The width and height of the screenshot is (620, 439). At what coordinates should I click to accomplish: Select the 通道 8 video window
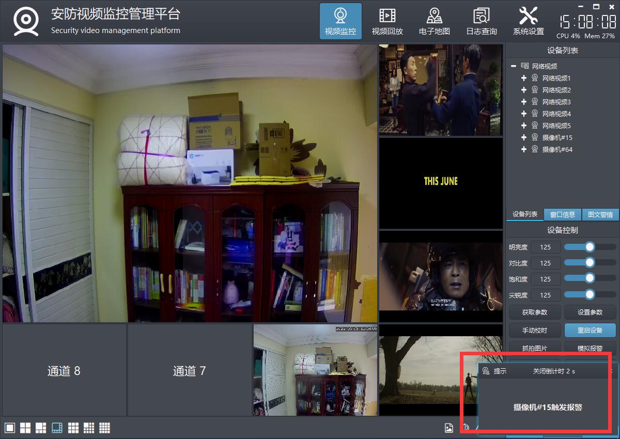[x=64, y=370]
